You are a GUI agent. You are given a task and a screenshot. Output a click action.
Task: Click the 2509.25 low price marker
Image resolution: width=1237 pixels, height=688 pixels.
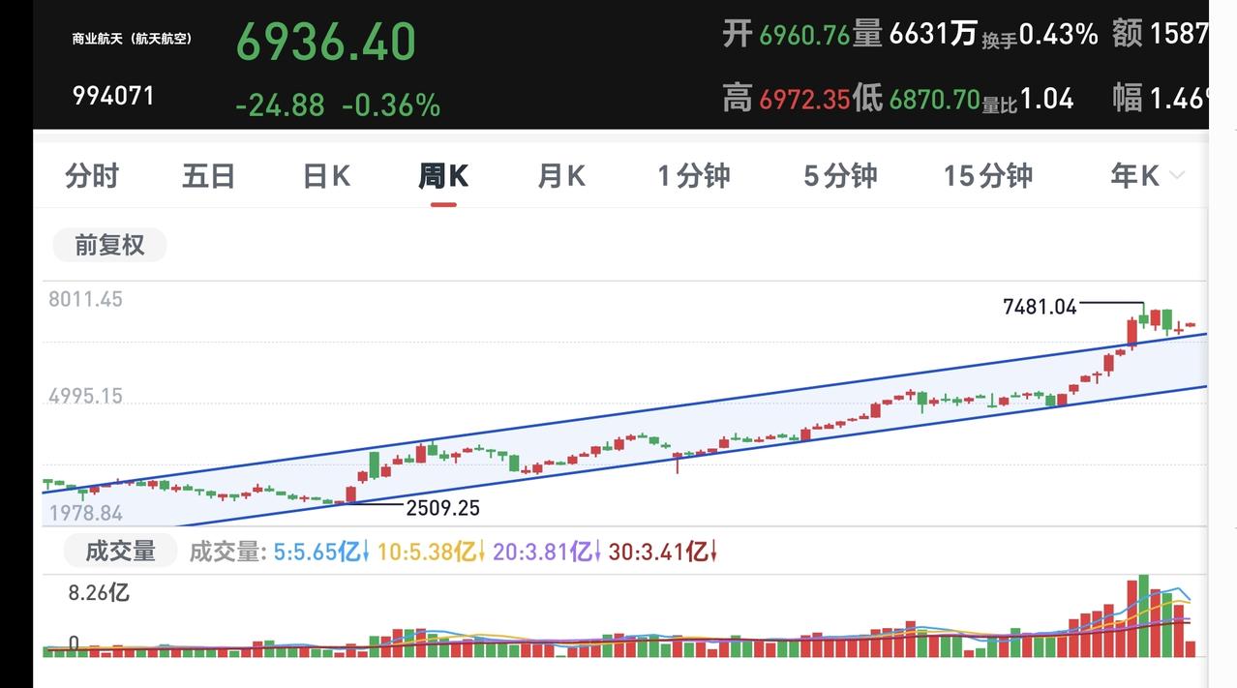click(442, 508)
